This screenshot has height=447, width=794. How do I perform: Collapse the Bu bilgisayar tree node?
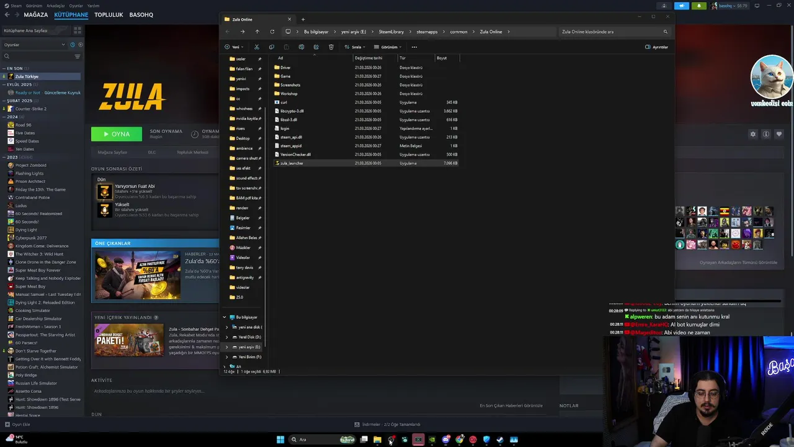tap(225, 317)
